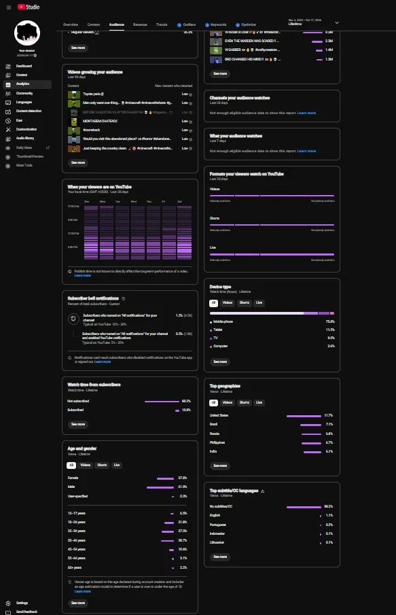Open Customization in the sidebar
396x615 pixels.
(27, 129)
